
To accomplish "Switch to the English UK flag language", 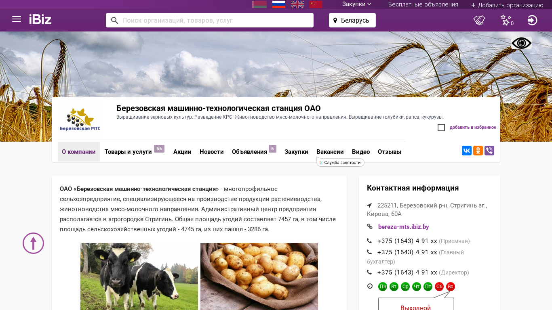I will [297, 4].
